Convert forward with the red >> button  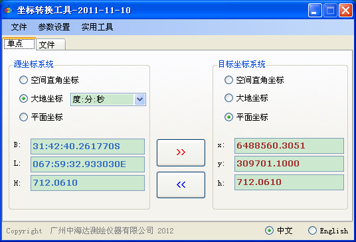(181, 152)
